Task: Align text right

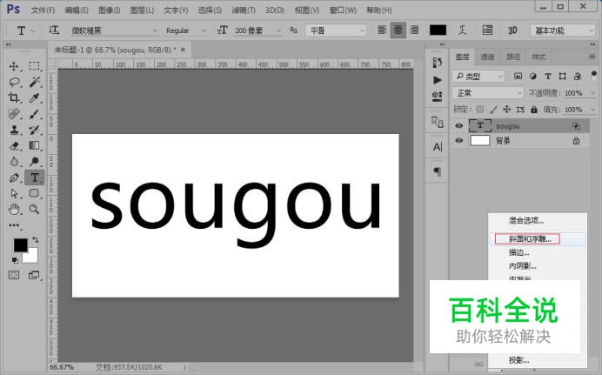Action: (x=415, y=30)
